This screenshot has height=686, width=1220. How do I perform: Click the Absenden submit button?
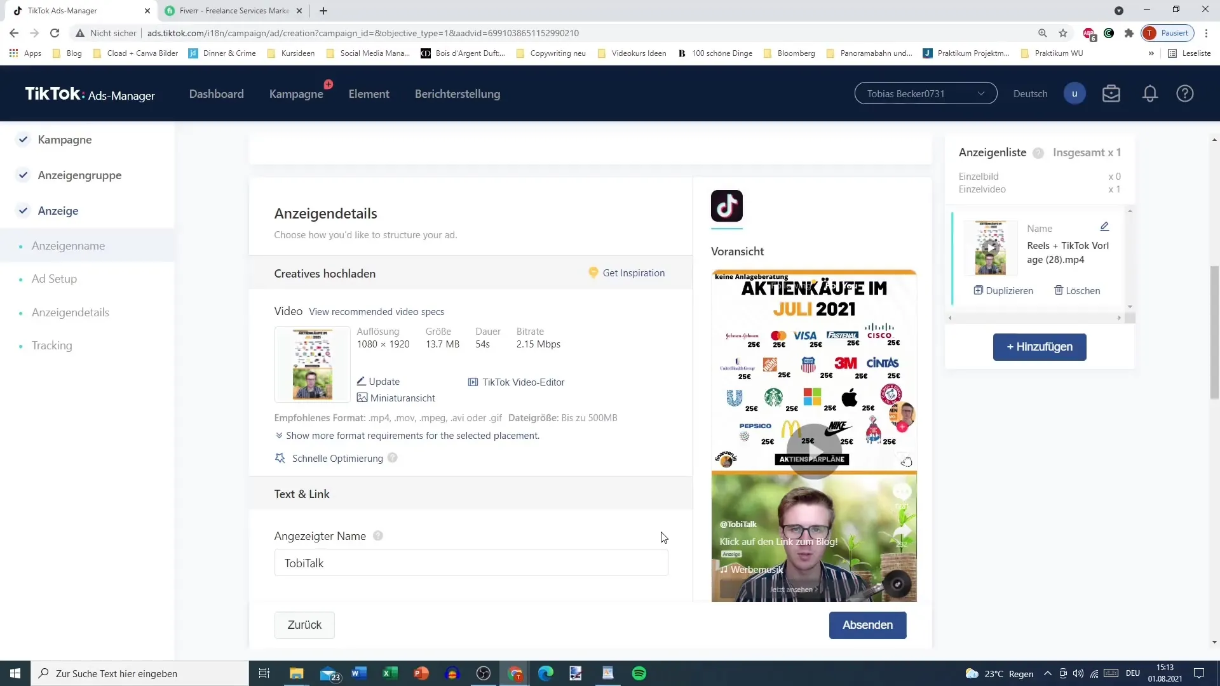pyautogui.click(x=867, y=625)
